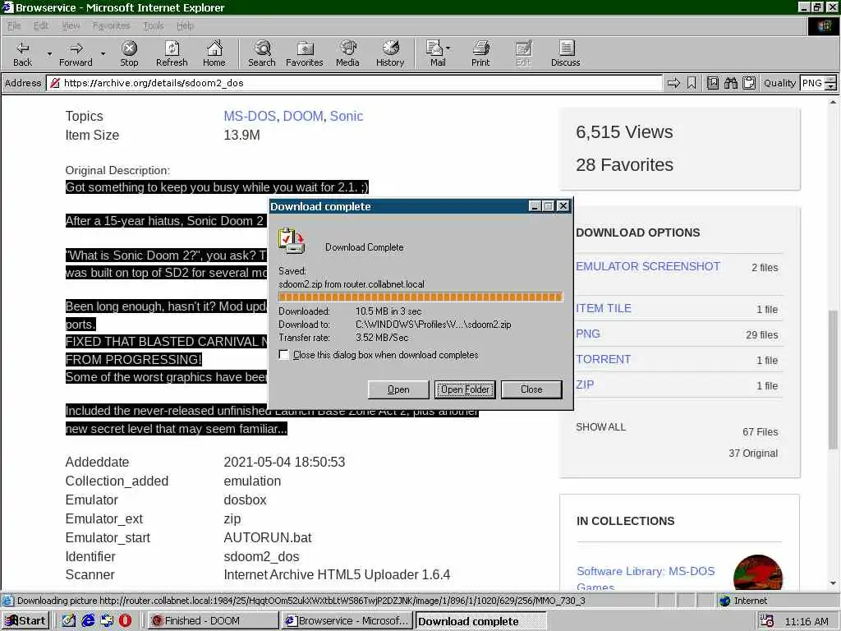Open the Favorites toolbar folder icon

pyautogui.click(x=304, y=53)
